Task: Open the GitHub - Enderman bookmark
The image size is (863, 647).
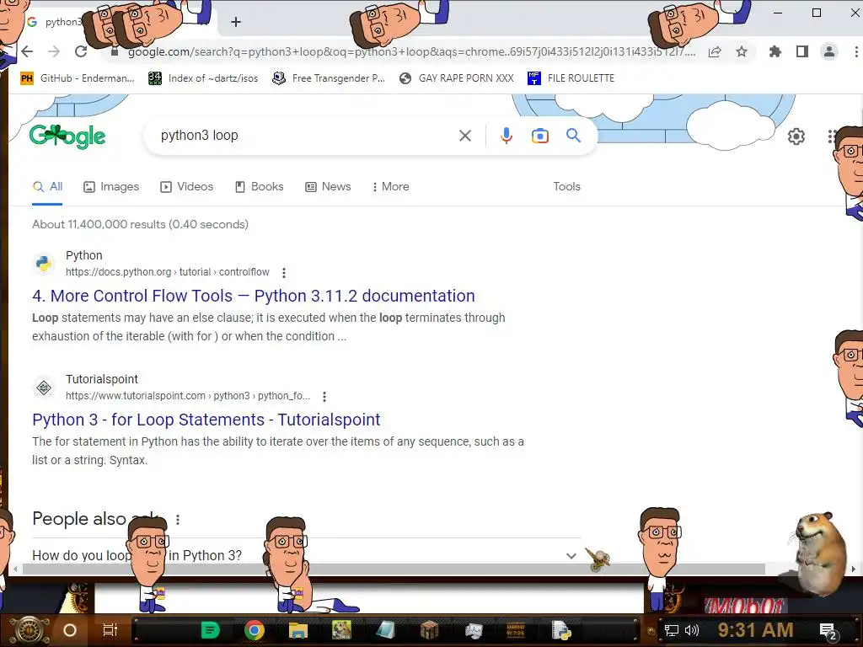Action: coord(77,78)
